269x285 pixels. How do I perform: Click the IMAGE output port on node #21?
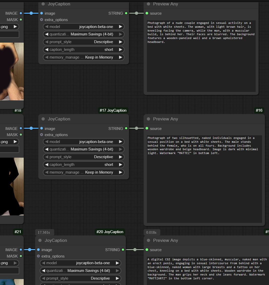(21, 250)
